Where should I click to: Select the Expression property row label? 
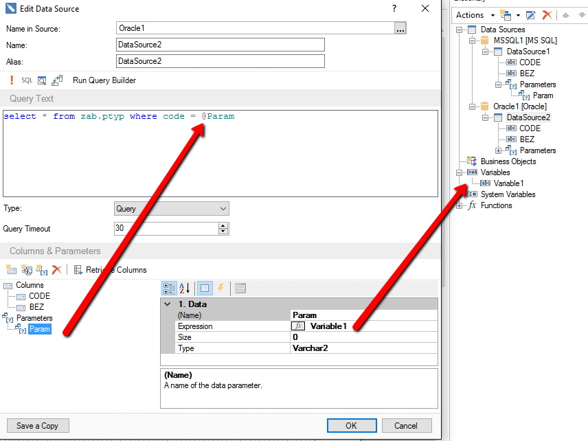[195, 326]
